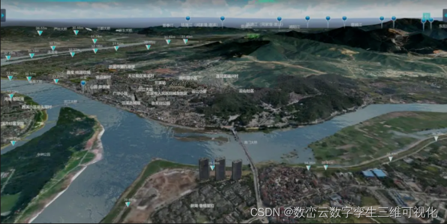Viewport: 447px width, 224px height.
Task: Click the teal square icon near top right
Action: pos(427,16)
